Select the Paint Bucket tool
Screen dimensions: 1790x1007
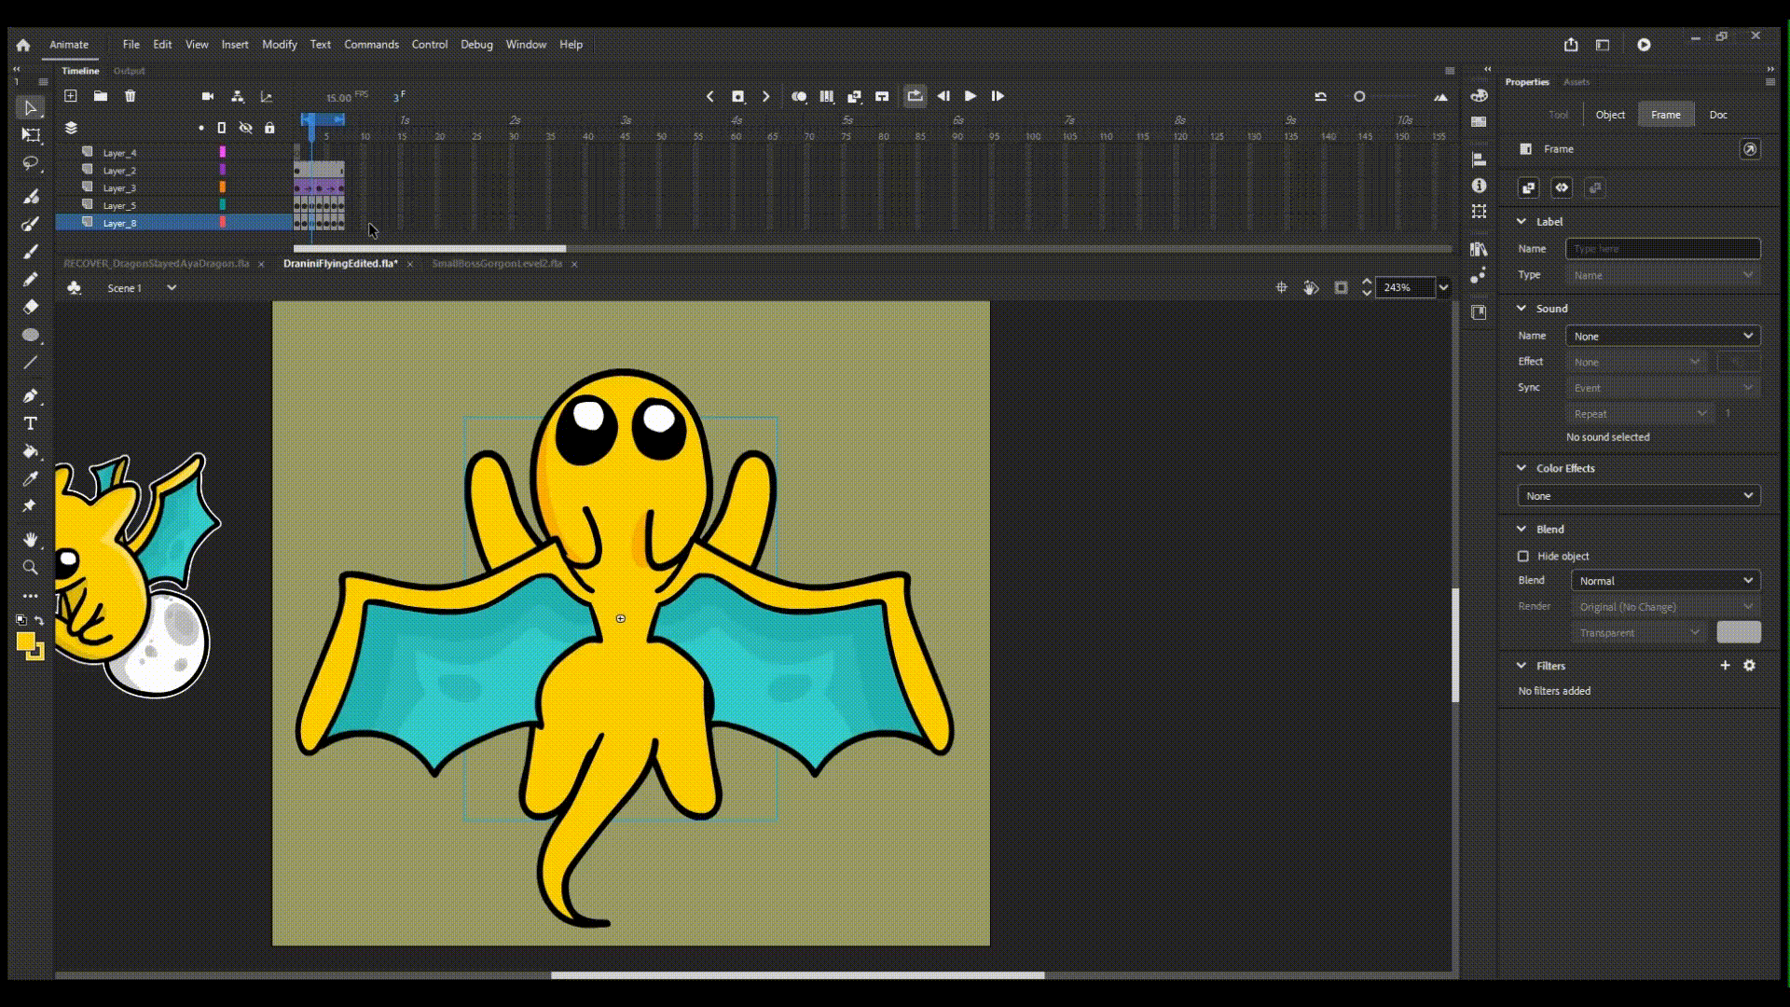(x=30, y=451)
